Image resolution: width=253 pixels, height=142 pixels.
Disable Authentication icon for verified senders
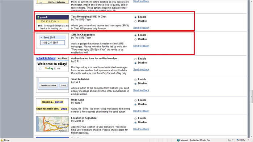[135, 63]
